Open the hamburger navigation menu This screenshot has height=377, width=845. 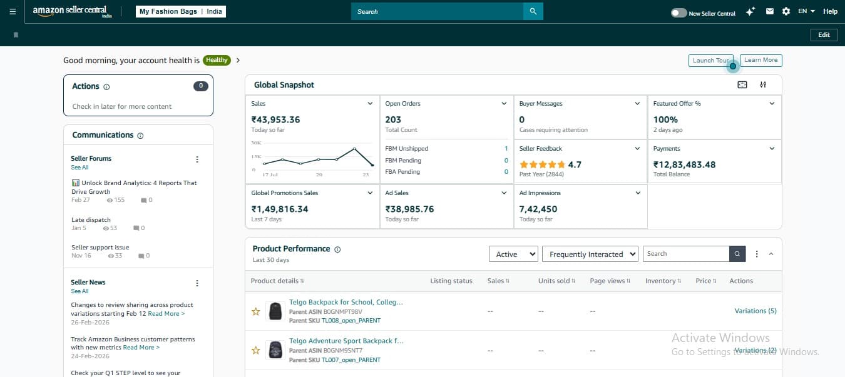[13, 11]
